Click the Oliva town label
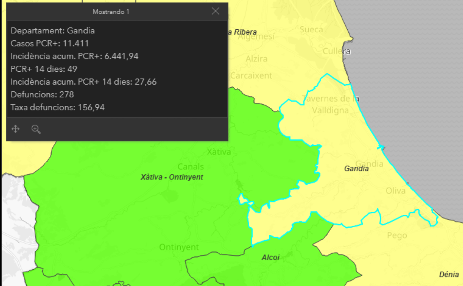The width and height of the screenshot is (463, 286). tap(395, 191)
